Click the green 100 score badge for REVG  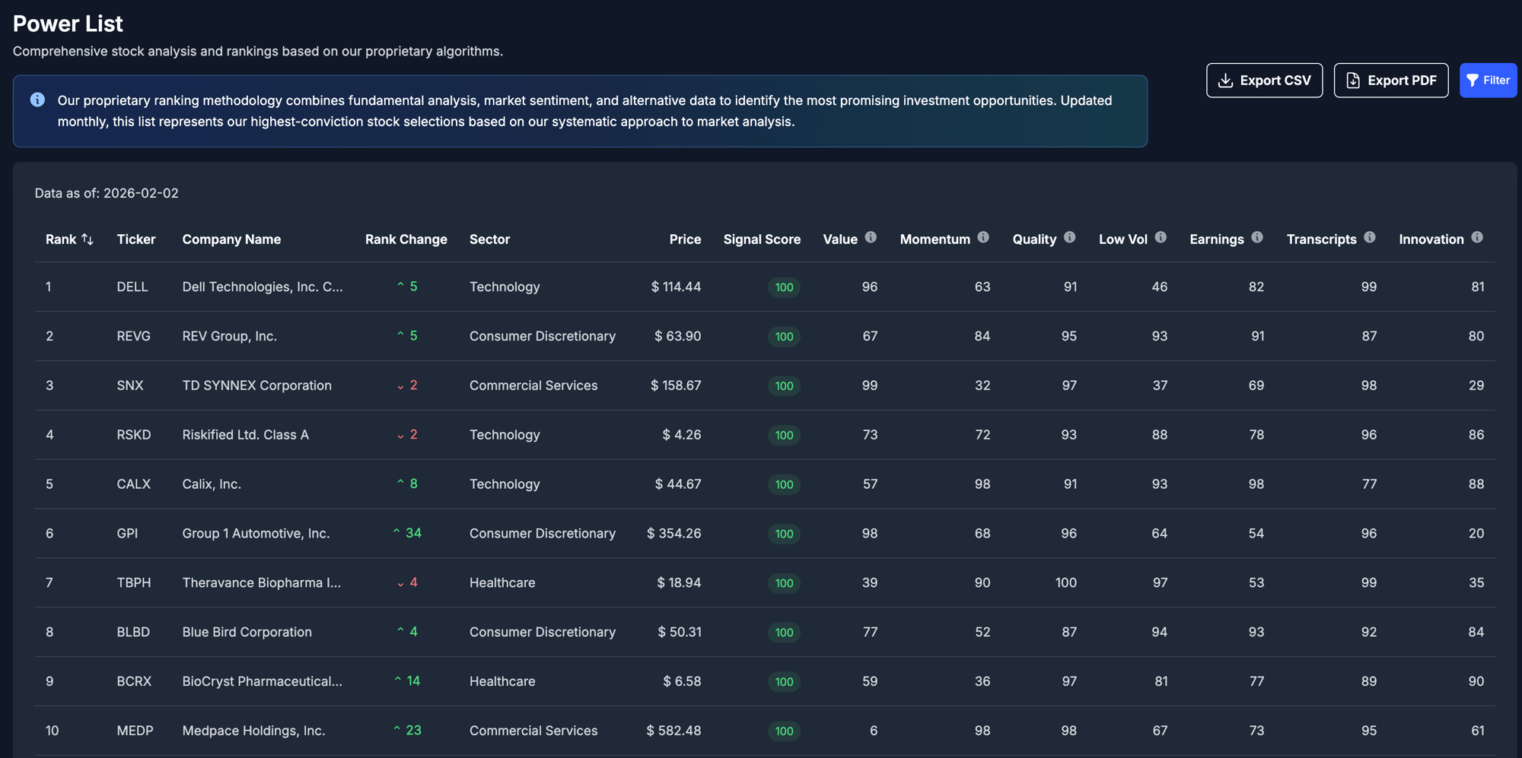784,337
